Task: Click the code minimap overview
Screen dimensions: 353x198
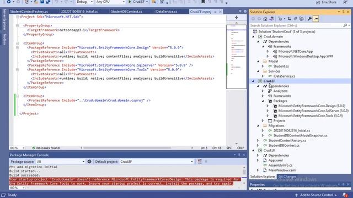Action: coord(237,57)
